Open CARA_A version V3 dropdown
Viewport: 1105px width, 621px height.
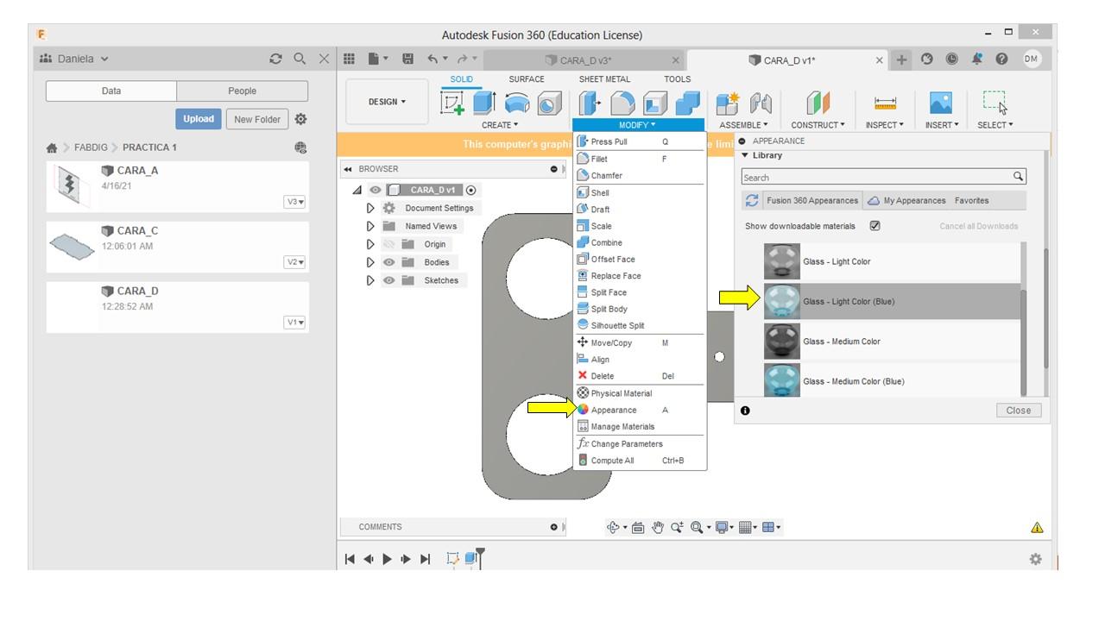coord(295,202)
